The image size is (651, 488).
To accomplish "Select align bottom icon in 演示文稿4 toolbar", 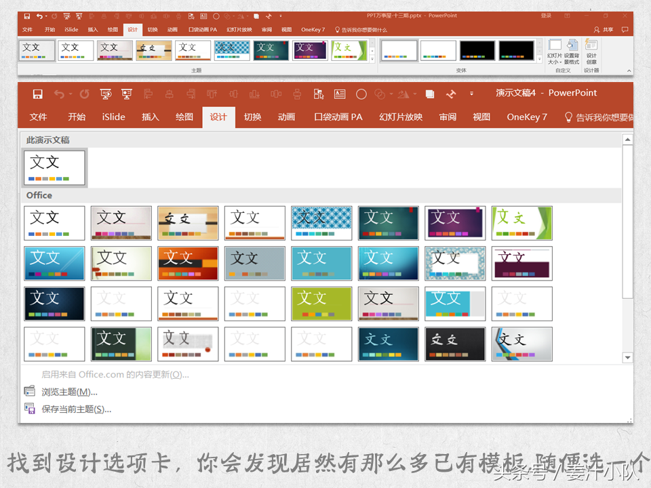I will click(254, 94).
